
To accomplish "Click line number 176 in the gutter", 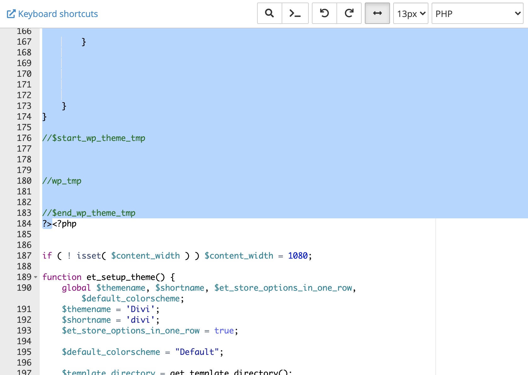I will pos(24,138).
